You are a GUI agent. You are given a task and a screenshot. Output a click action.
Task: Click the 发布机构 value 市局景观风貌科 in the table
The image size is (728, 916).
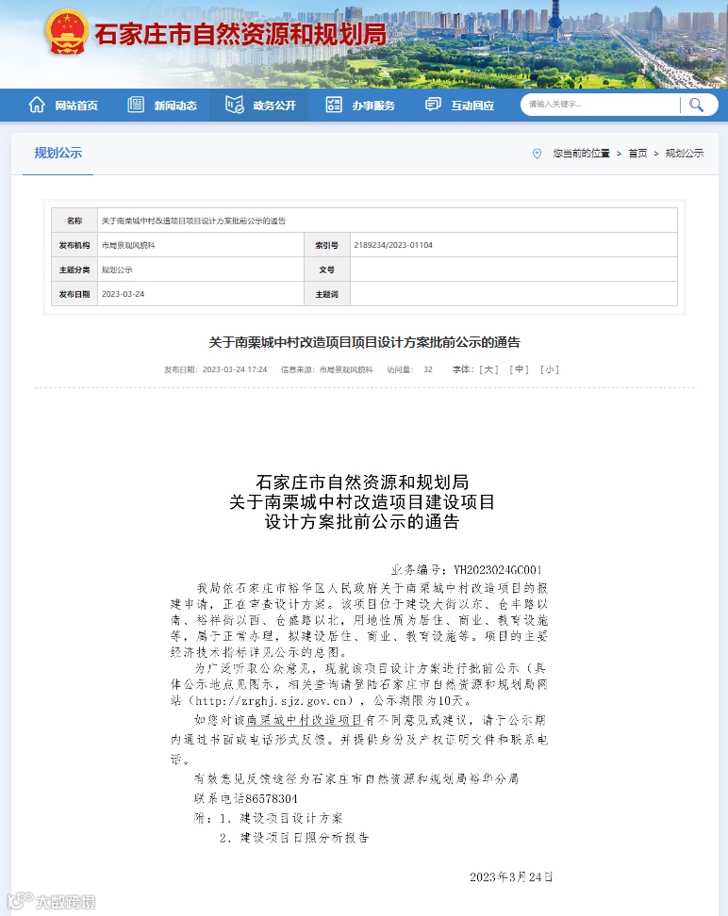point(128,245)
